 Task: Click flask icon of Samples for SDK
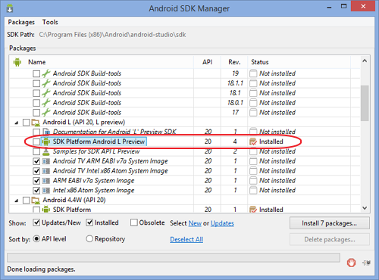(x=46, y=151)
